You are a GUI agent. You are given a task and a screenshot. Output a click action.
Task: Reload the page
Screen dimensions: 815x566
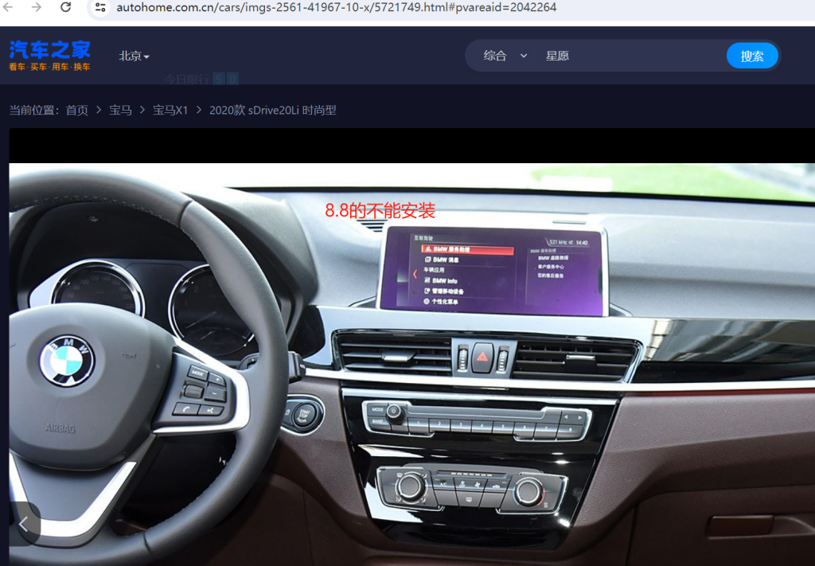coord(65,7)
